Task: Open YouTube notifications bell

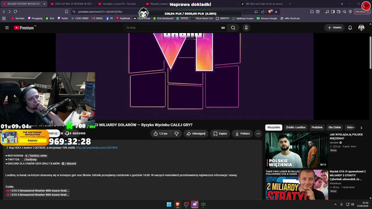Action: [x=350, y=28]
